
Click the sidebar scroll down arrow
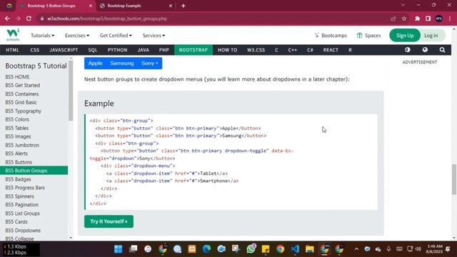(71, 238)
